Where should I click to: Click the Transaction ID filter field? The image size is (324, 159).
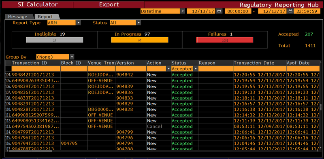36,69
